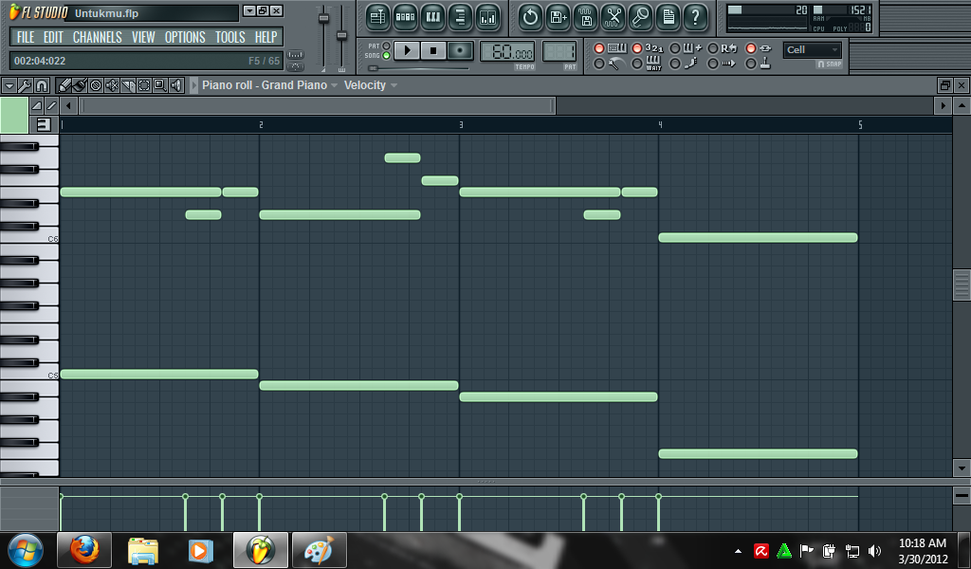Click the undo history round-arrow button
This screenshot has height=569, width=971.
(530, 17)
